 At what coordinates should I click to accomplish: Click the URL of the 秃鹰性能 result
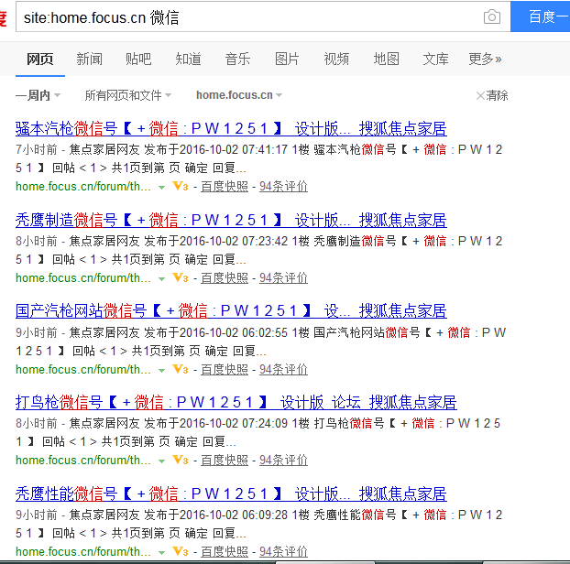[83, 552]
